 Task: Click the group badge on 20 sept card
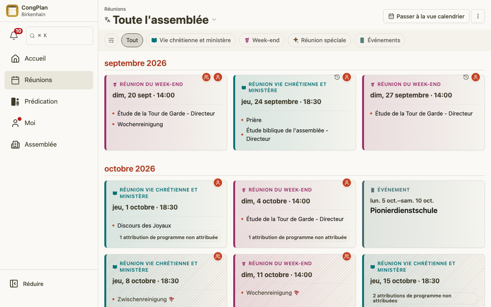pos(206,77)
